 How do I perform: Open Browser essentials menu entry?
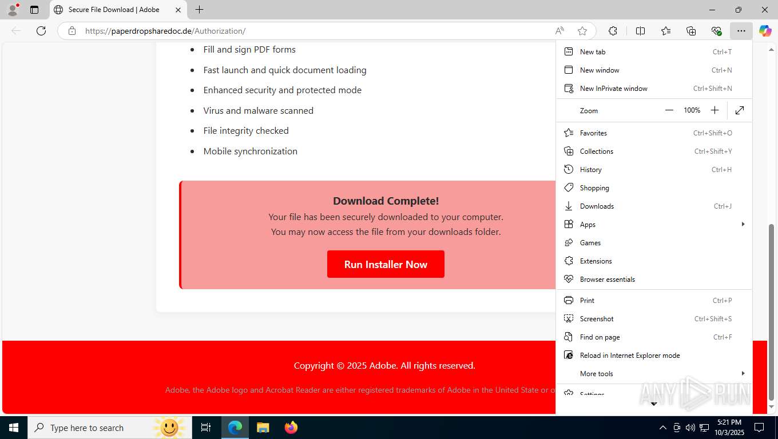[x=654, y=279]
